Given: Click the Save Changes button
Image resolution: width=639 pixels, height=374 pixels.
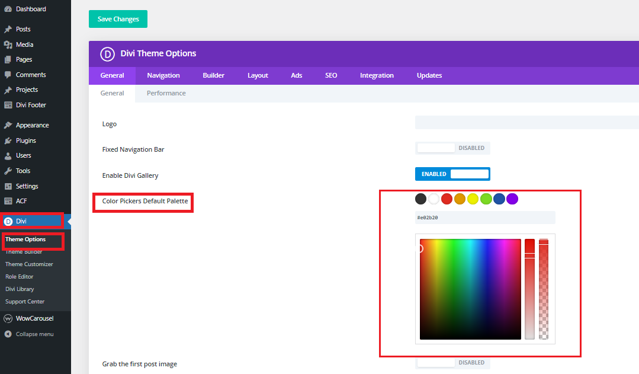Looking at the screenshot, I should 118,19.
